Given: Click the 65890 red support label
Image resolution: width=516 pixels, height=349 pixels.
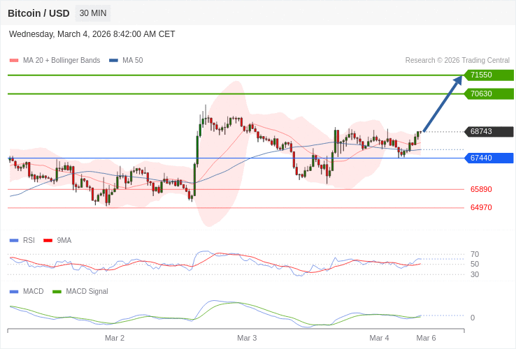Looking at the screenshot, I should point(481,189).
